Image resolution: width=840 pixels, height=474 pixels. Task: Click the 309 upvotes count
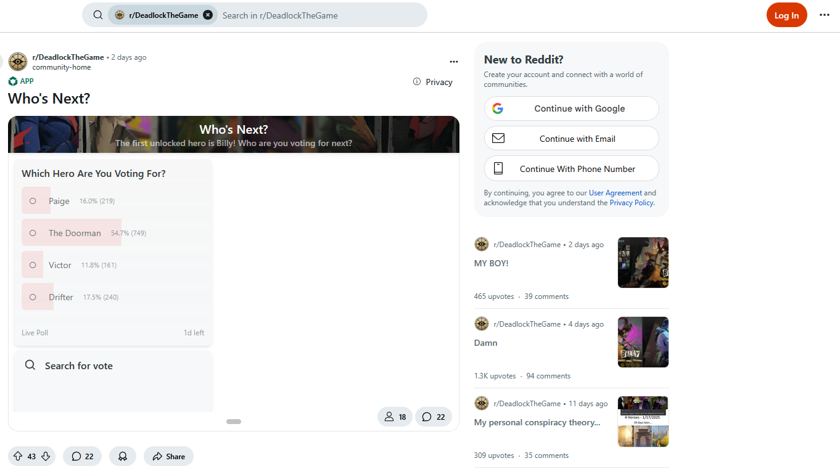tap(494, 456)
